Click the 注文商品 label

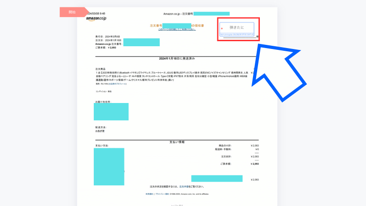click(100, 69)
